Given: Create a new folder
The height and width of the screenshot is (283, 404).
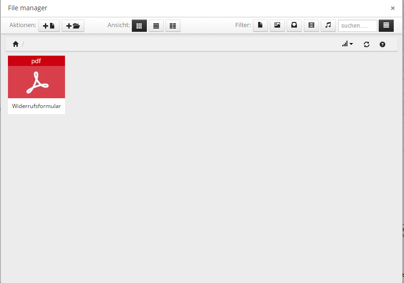Looking at the screenshot, I should coord(73,26).
